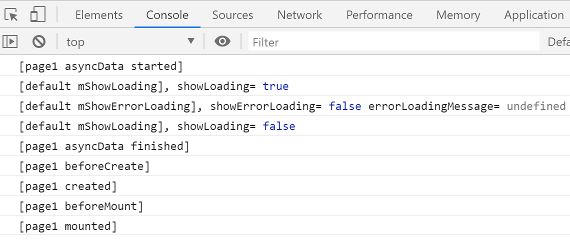Click the inspect element selector icon
This screenshot has width=570, height=241.
12,15
